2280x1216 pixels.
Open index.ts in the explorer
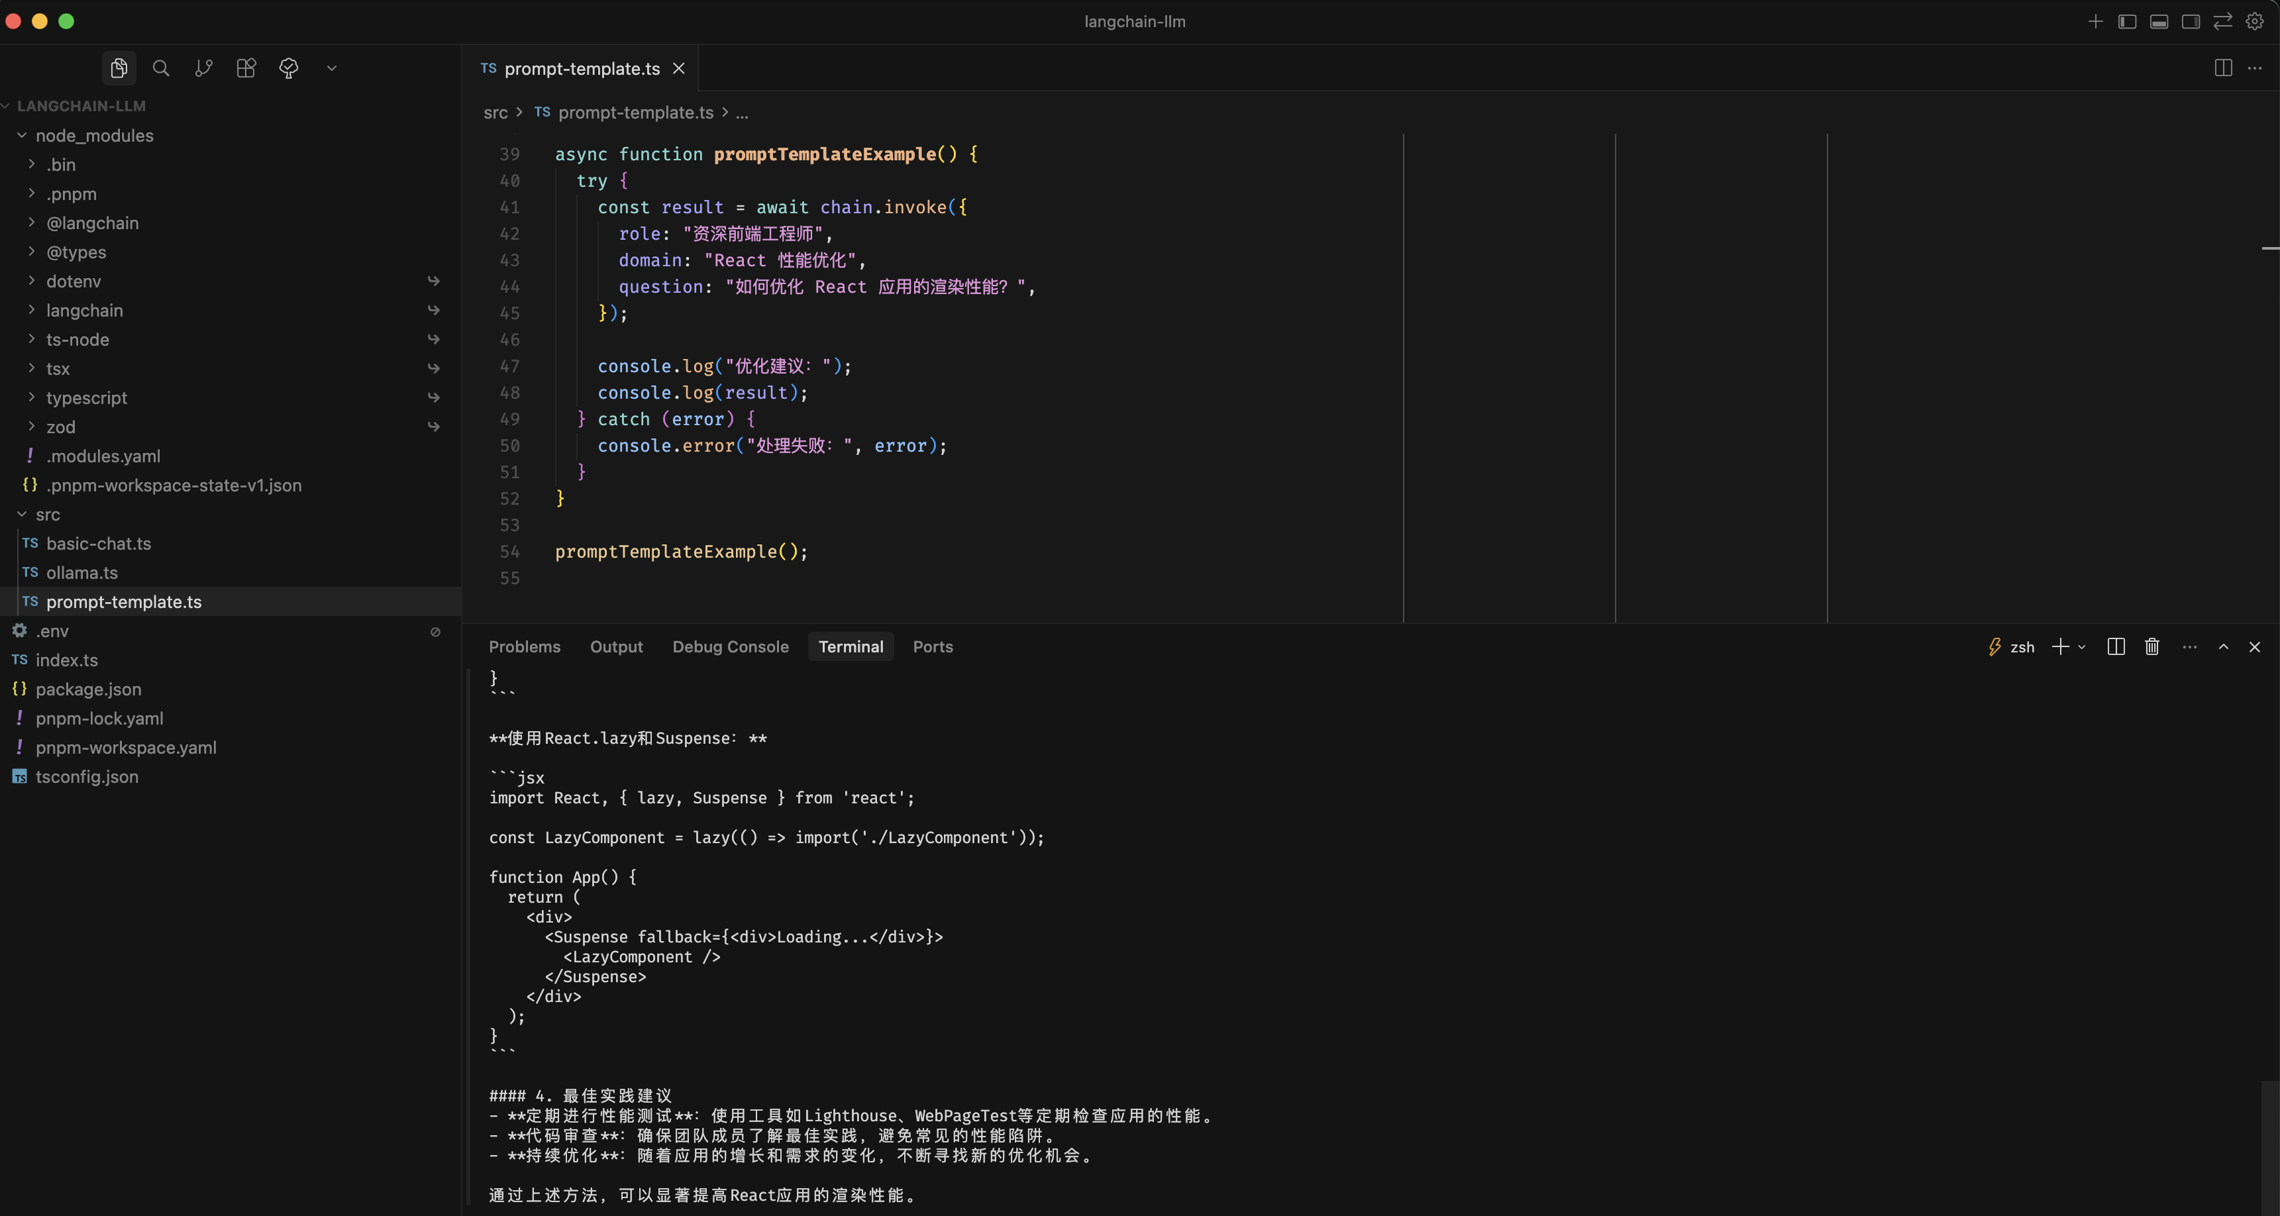click(x=230, y=660)
